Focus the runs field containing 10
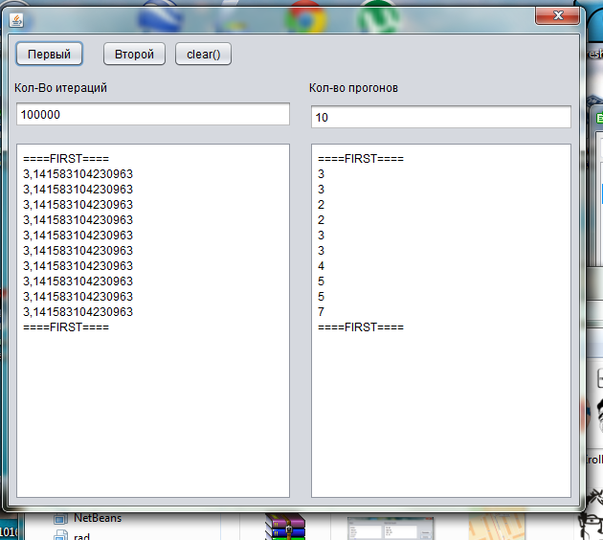603x540 pixels. pos(440,117)
